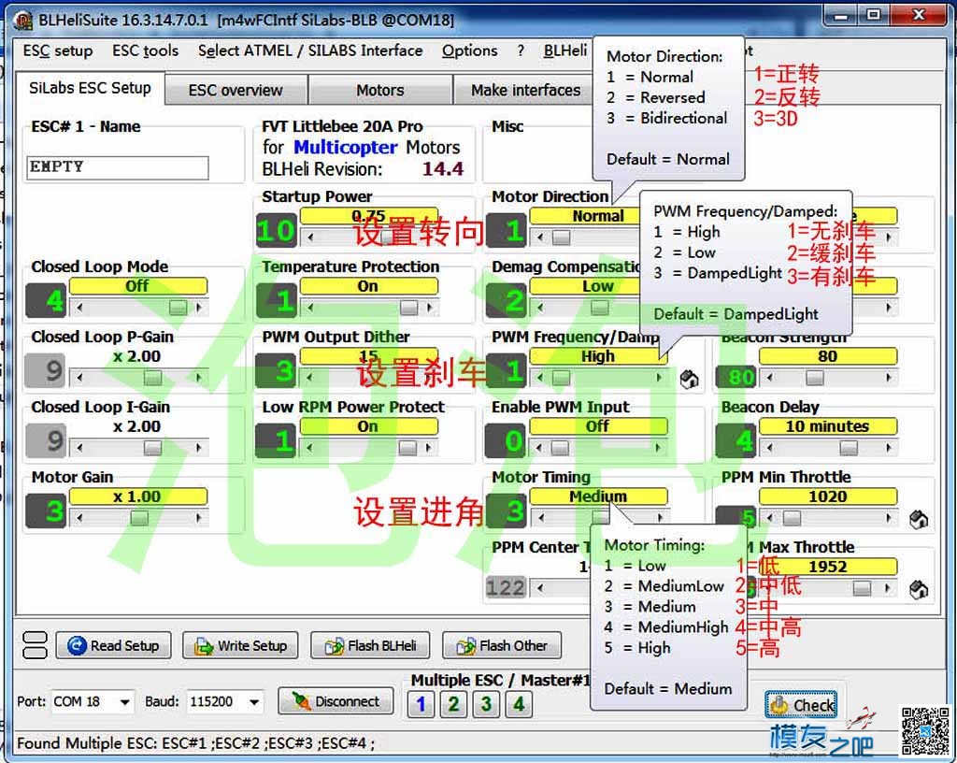Screen dimensions: 957x763
Task: Reset PPM Min Throttle with house icon
Action: pos(919,520)
